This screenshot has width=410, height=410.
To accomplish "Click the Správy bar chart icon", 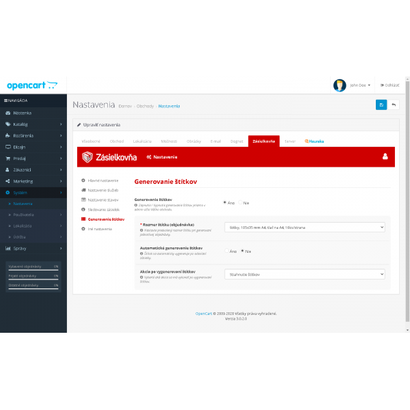I will [x=8, y=248].
